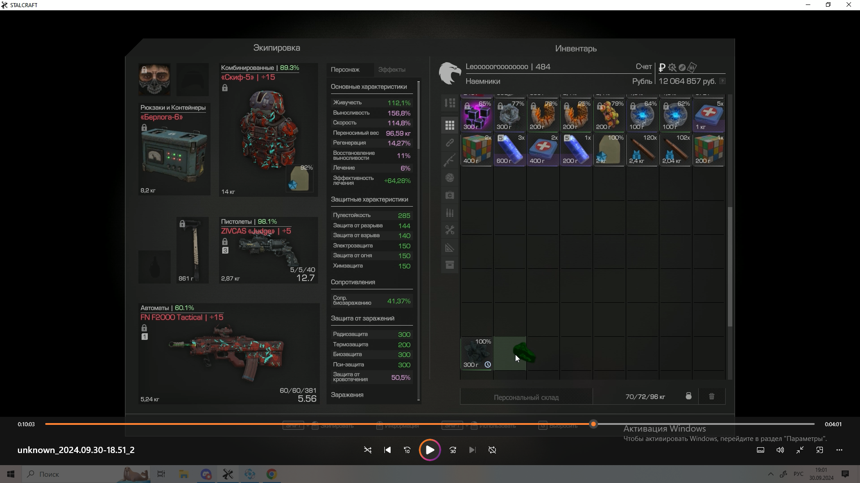This screenshot has width=860, height=483.
Task: Select the medkit stack marked 5x
Action: (x=709, y=115)
